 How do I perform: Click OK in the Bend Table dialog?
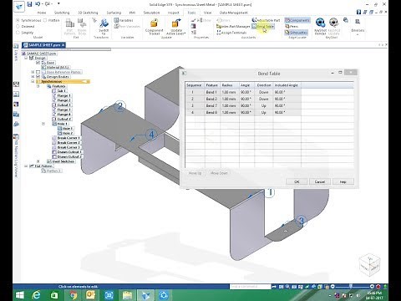[297, 181]
